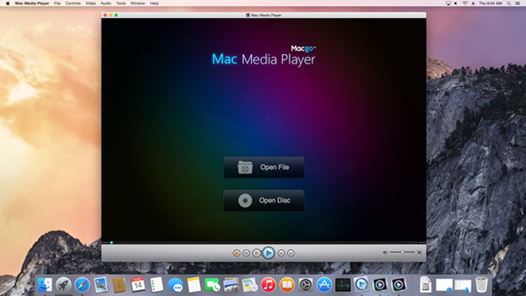Open iTunes from the dock
This screenshot has width=526, height=296.
268,285
